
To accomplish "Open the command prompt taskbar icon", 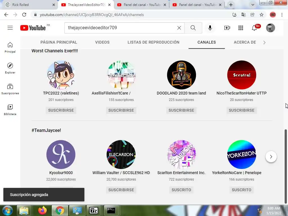I will pyautogui.click(x=111, y=210).
